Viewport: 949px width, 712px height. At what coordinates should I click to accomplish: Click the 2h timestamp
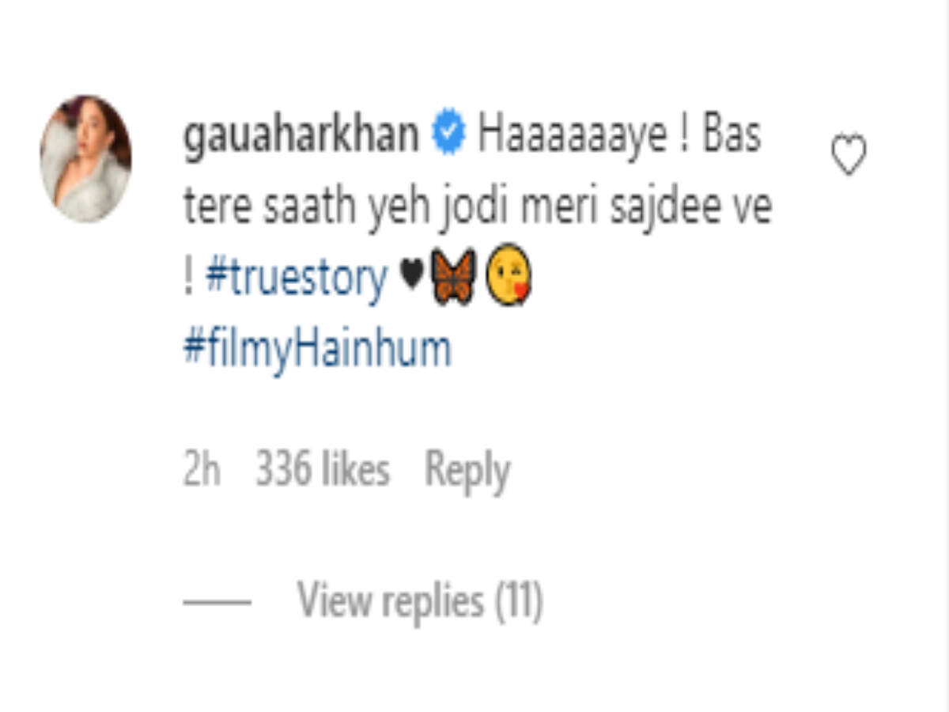click(202, 470)
